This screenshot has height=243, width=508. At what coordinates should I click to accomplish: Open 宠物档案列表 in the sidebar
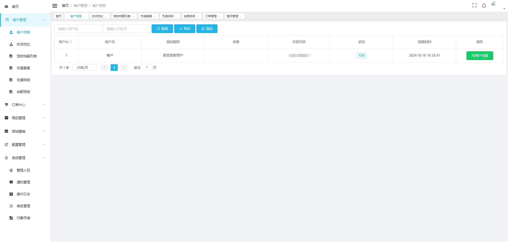pos(25,56)
